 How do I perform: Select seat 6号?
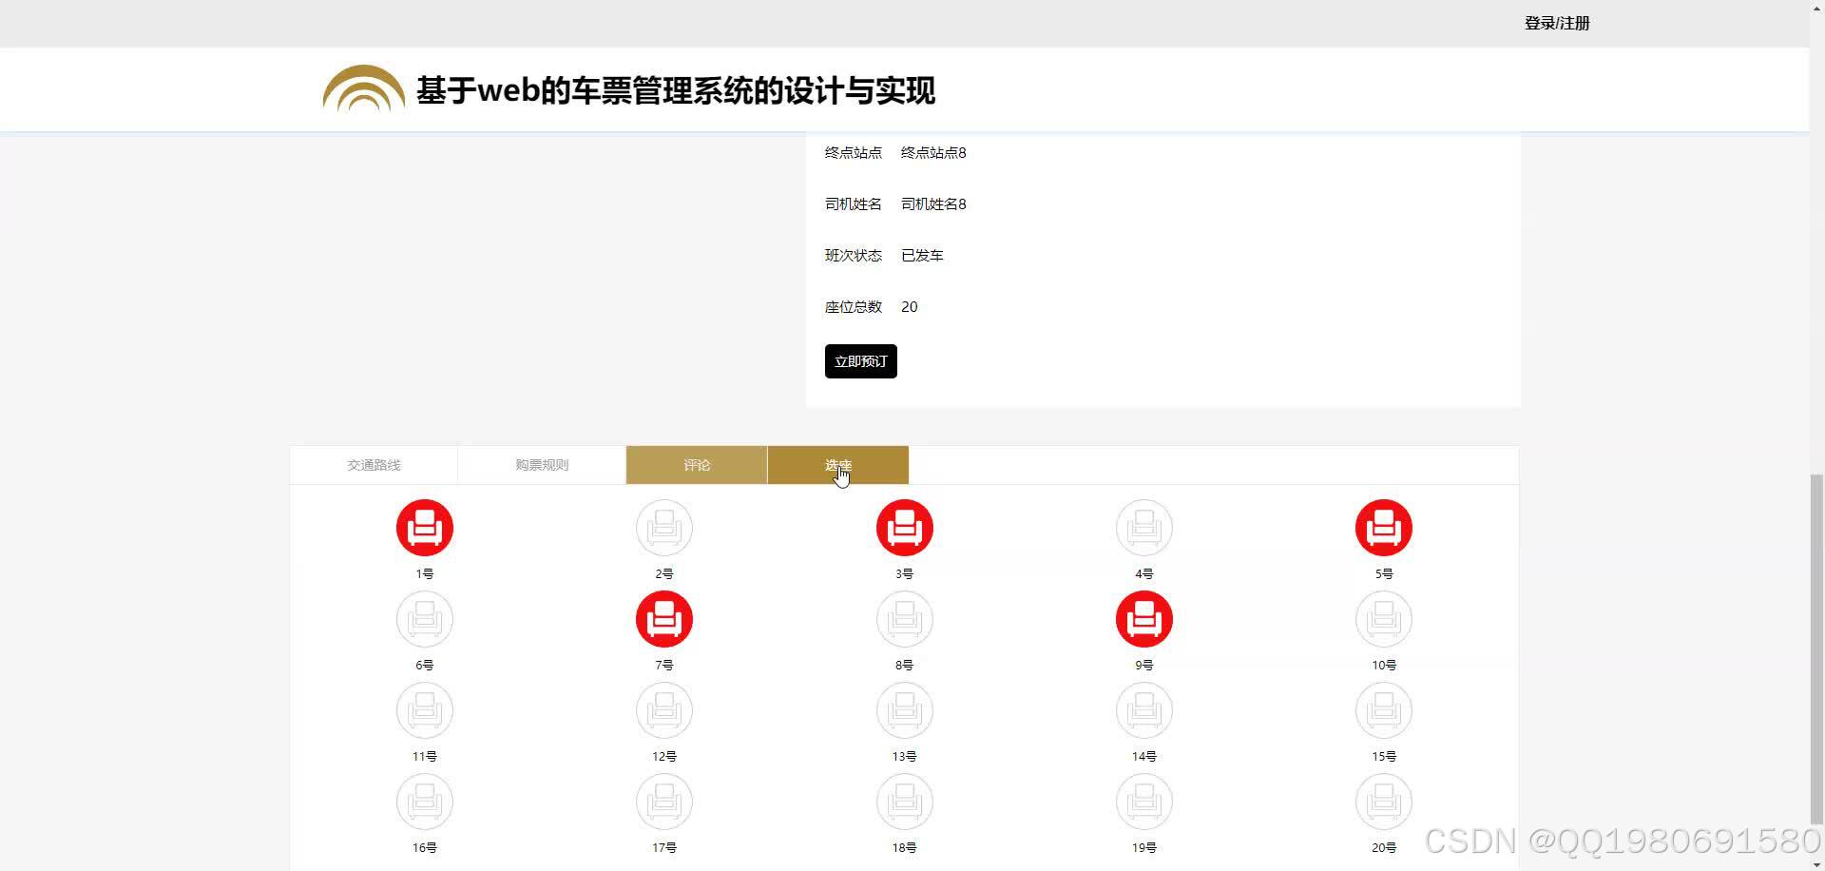click(424, 619)
